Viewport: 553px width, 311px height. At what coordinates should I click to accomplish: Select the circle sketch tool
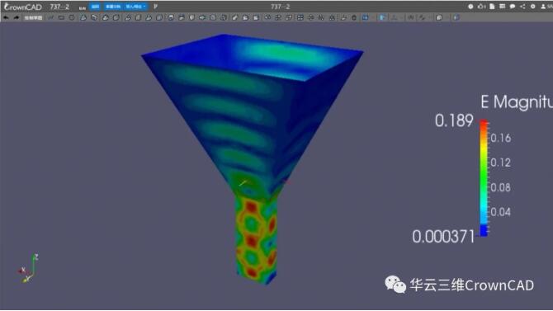tap(72, 17)
